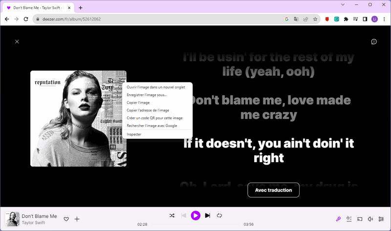The width and height of the screenshot is (391, 231).
Task: Choose Copier l'adresse de l'image
Action: [157, 110]
